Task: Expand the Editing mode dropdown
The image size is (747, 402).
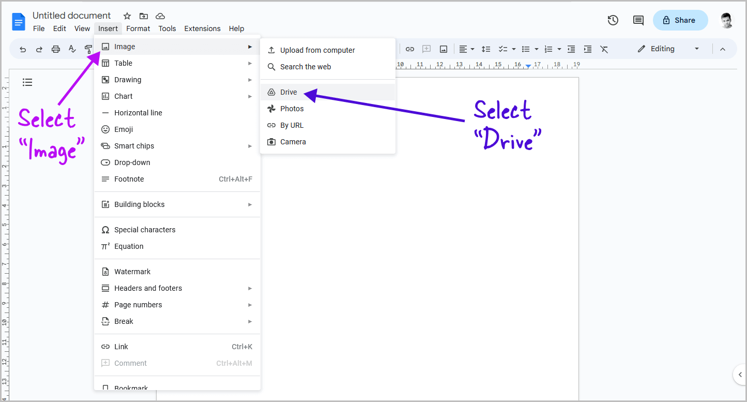Action: [x=696, y=48]
